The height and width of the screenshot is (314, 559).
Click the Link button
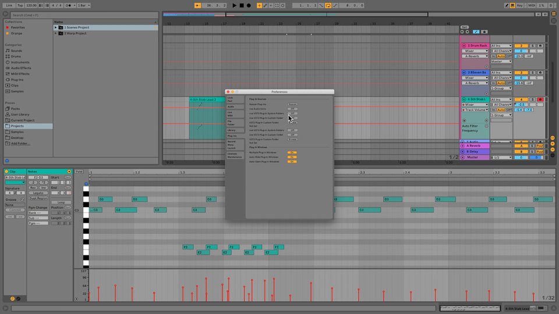click(9, 5)
